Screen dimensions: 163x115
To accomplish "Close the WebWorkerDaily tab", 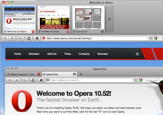I will (39, 32).
